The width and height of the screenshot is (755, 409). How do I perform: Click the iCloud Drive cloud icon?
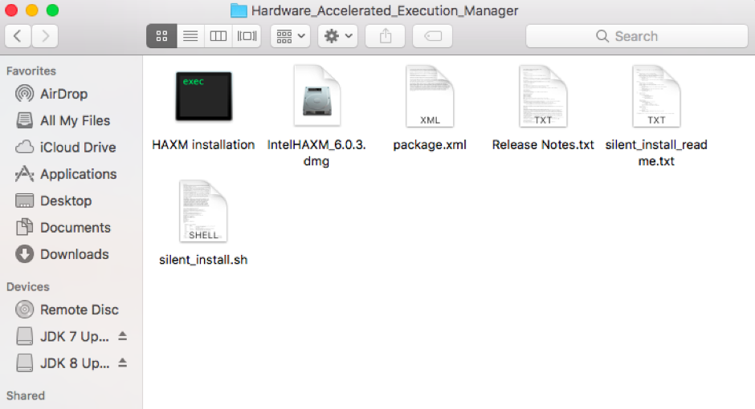pos(25,147)
